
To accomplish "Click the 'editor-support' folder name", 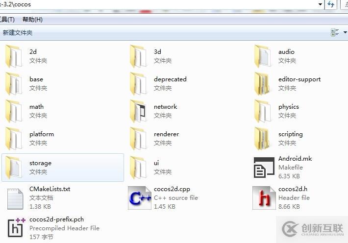I will [x=299, y=79].
